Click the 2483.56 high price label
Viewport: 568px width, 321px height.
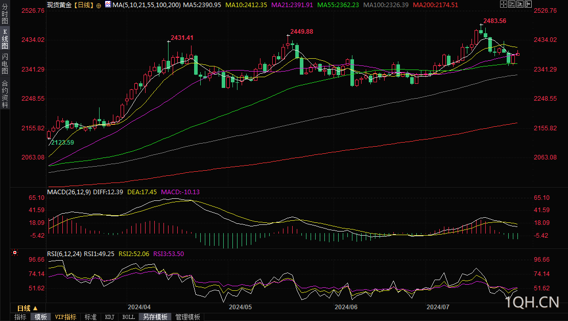pos(495,21)
